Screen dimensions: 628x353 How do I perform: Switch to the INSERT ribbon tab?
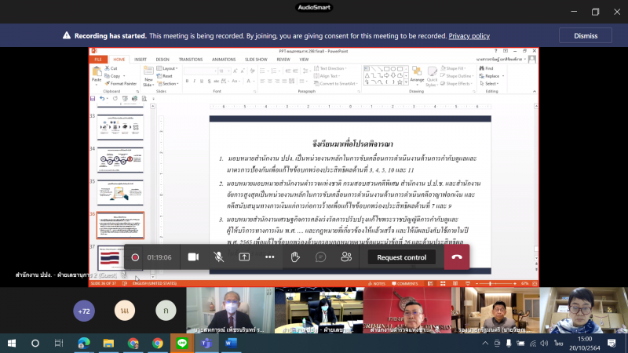[141, 60]
